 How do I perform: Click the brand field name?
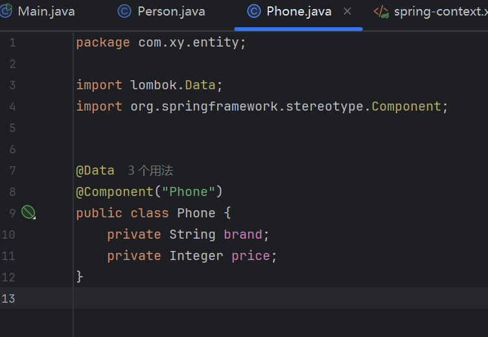pyautogui.click(x=243, y=234)
